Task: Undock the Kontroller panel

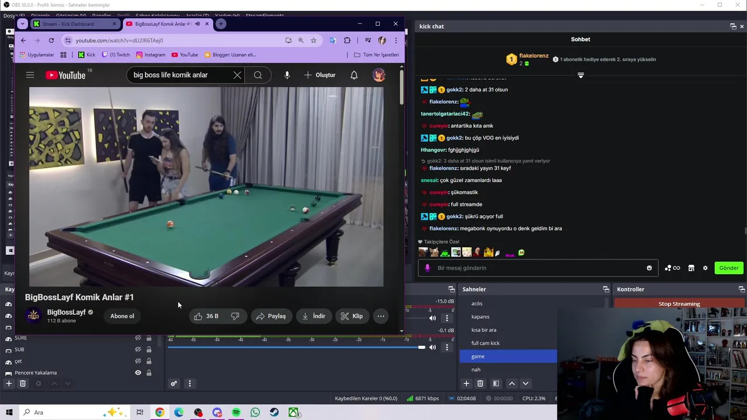Action: pos(742,289)
